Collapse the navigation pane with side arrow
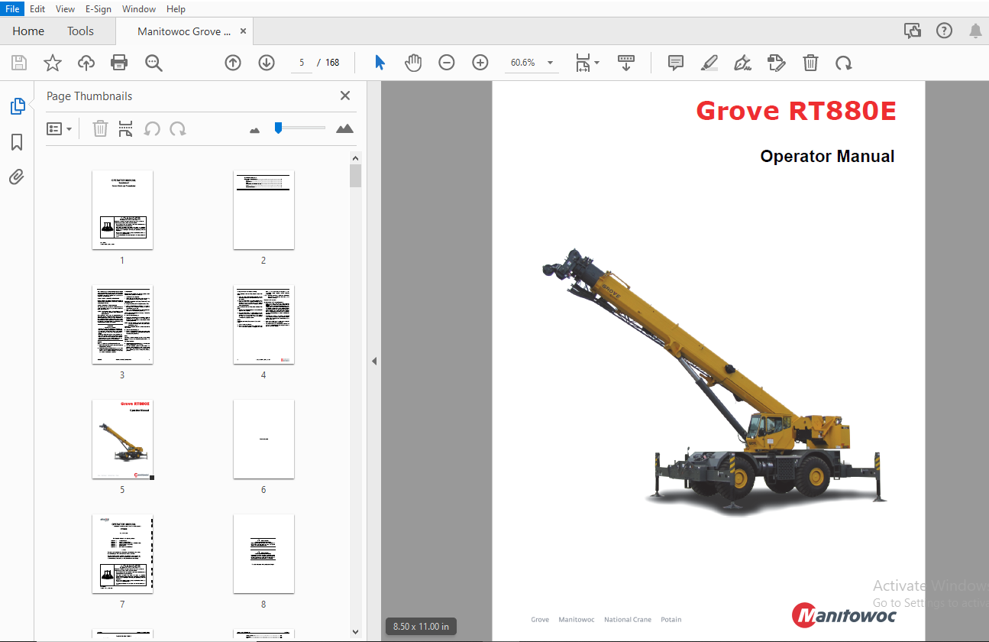This screenshot has height=642, width=989. pyautogui.click(x=374, y=361)
